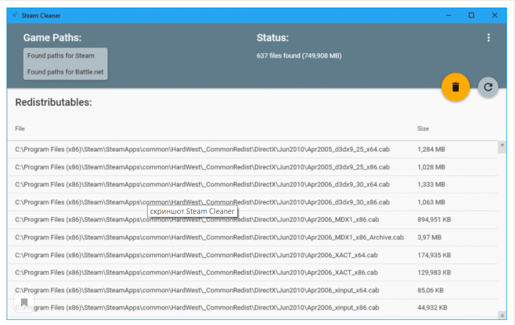Viewport: 515px width, 325px height.
Task: Click the 894,951 KB size value
Action: 434,219
